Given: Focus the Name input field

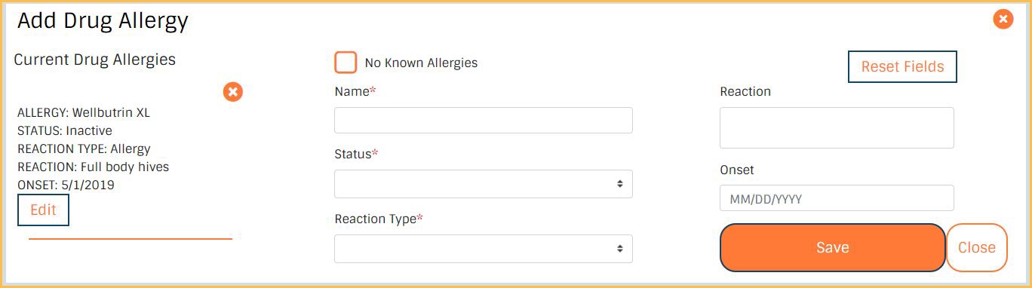Looking at the screenshot, I should point(484,120).
